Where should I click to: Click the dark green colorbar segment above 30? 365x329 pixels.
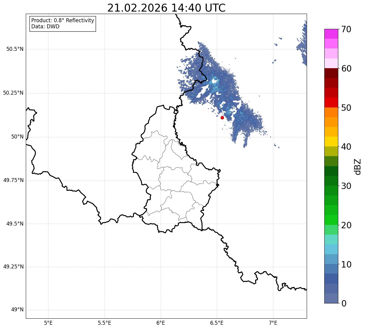331,181
